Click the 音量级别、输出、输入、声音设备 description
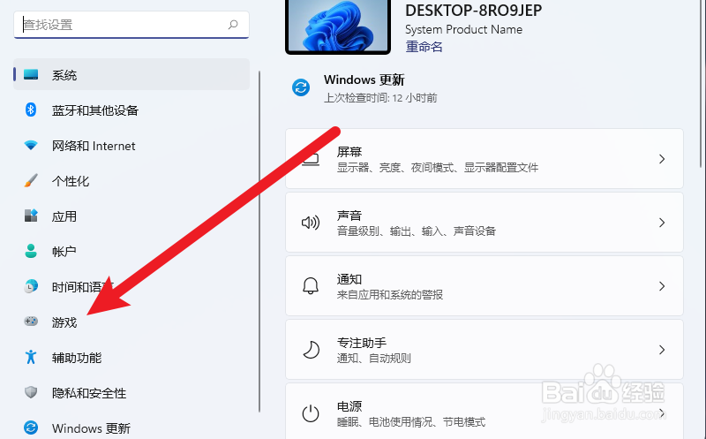706x439 pixels. [416, 231]
